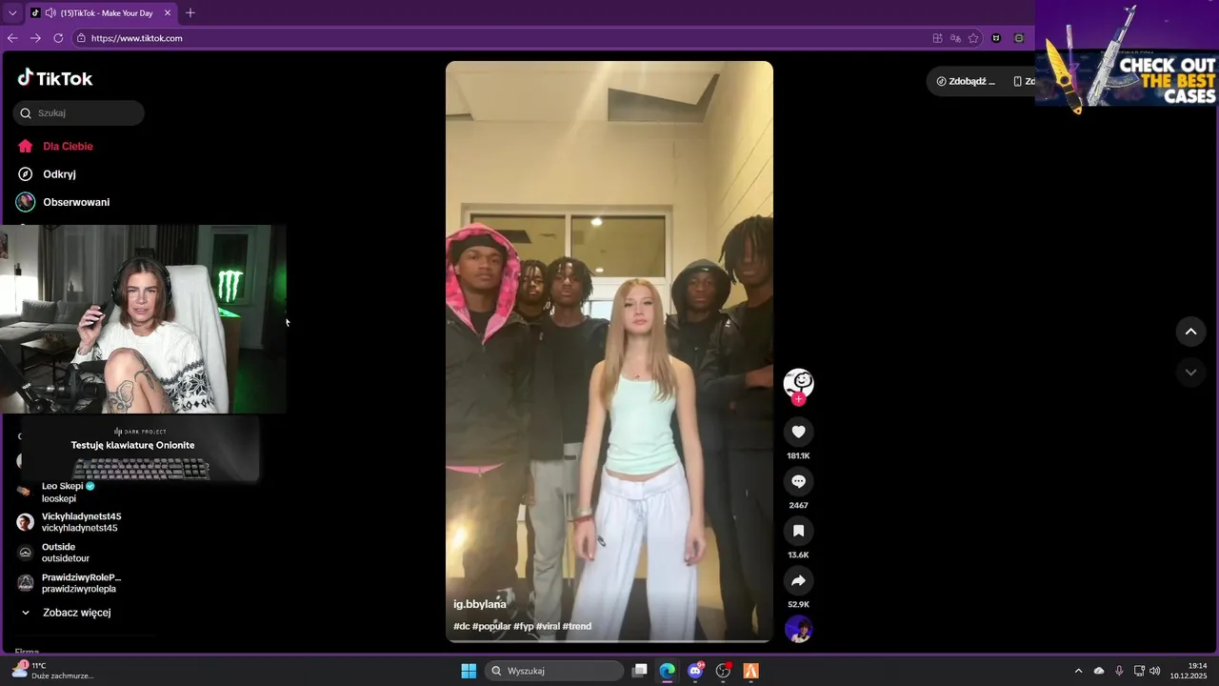The width and height of the screenshot is (1219, 686).
Task: Open the spinning music disc icon
Action: [x=798, y=629]
